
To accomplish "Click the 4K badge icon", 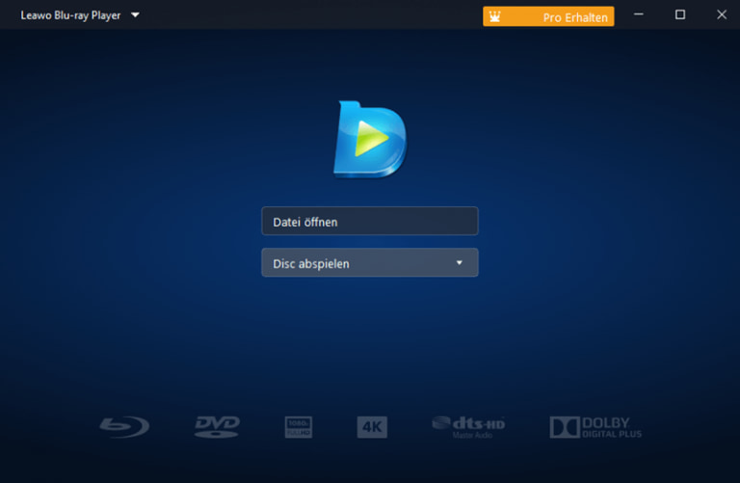I will [372, 427].
